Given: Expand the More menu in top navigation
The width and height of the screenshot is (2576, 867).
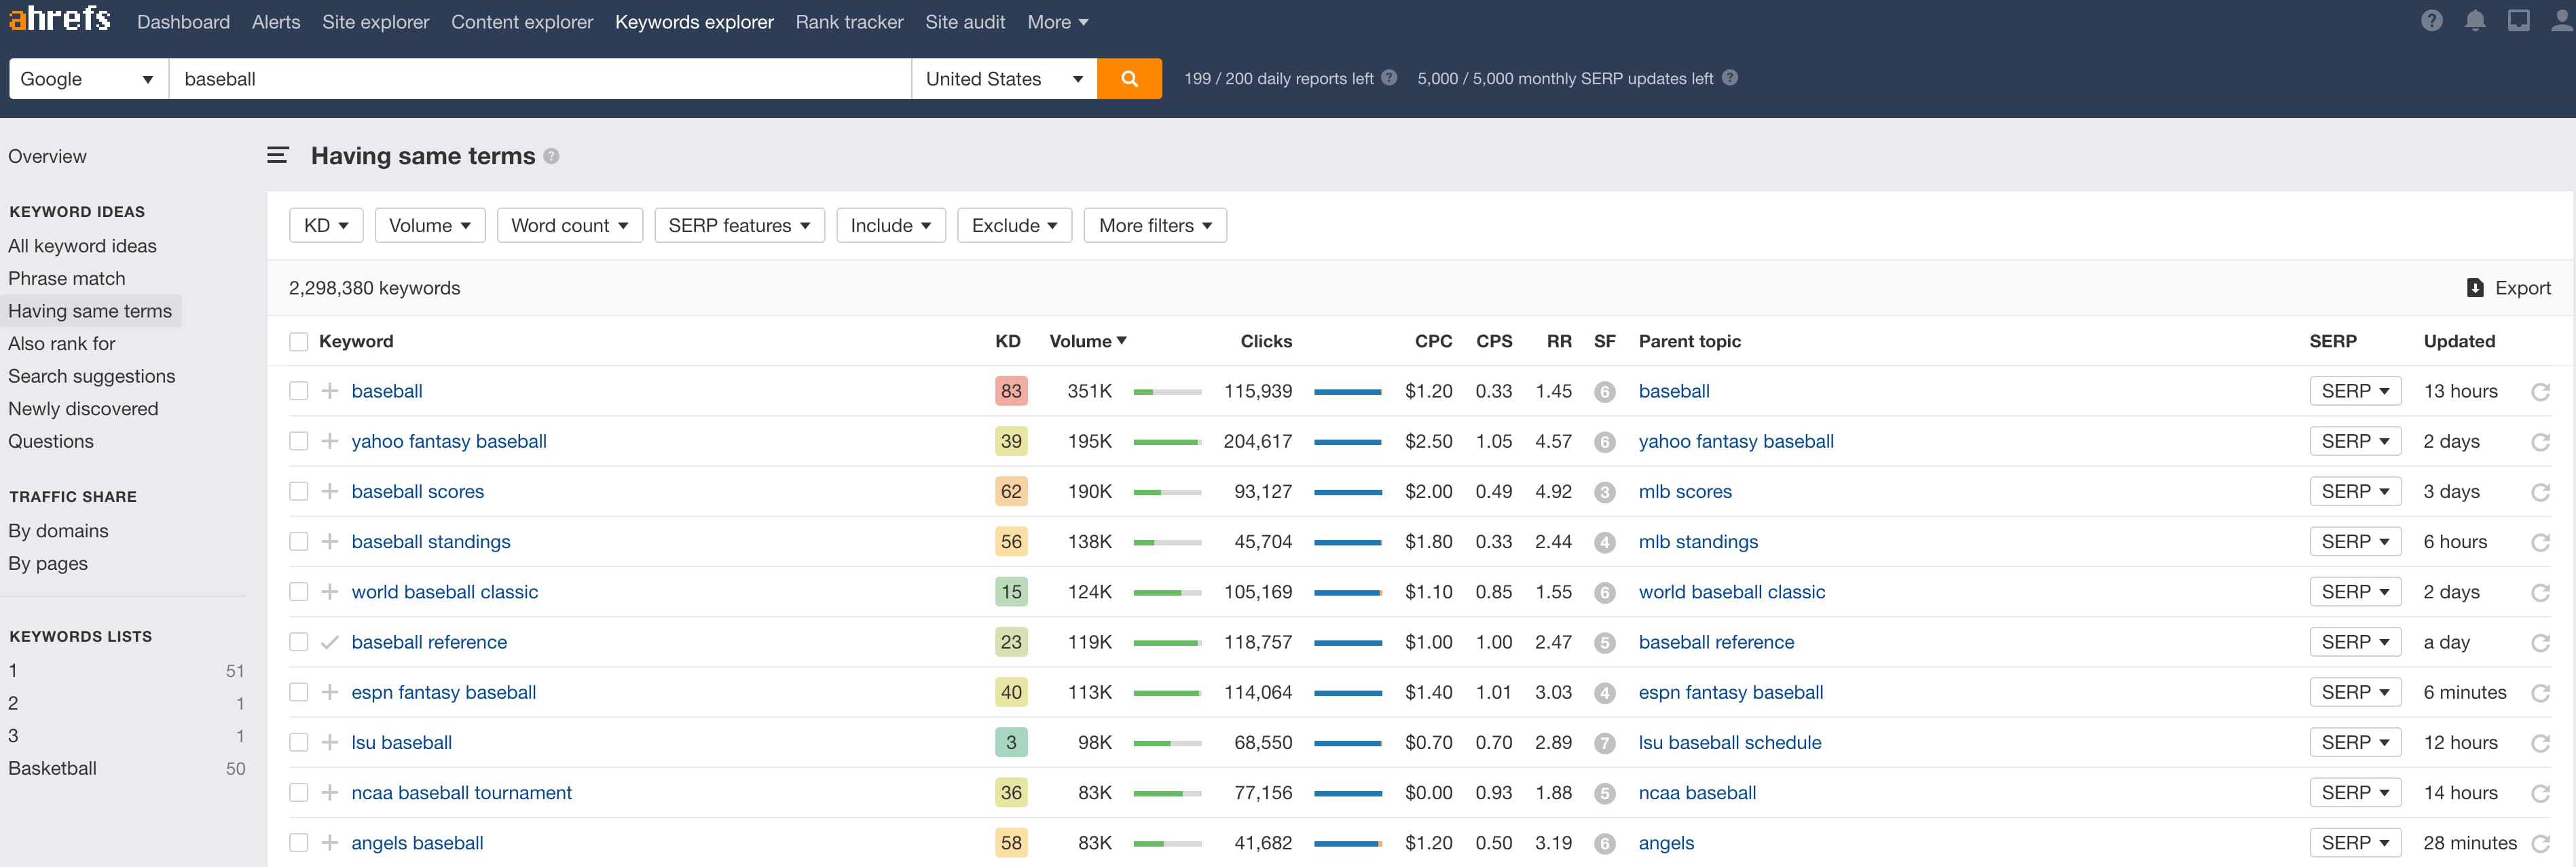Looking at the screenshot, I should tap(1057, 22).
